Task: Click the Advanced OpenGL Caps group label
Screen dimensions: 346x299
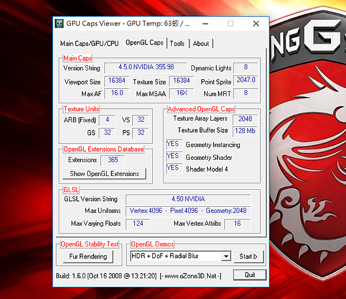Action: (x=201, y=109)
